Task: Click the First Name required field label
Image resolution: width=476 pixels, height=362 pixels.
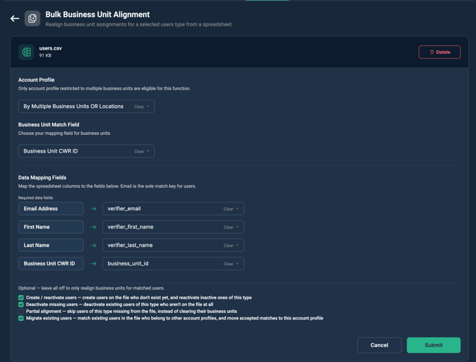Action: 50,227
